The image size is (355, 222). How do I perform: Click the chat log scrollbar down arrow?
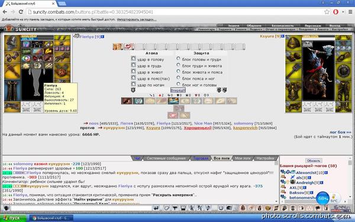coord(276,201)
